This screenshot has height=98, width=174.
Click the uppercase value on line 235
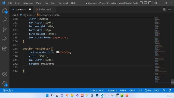point(60,38)
